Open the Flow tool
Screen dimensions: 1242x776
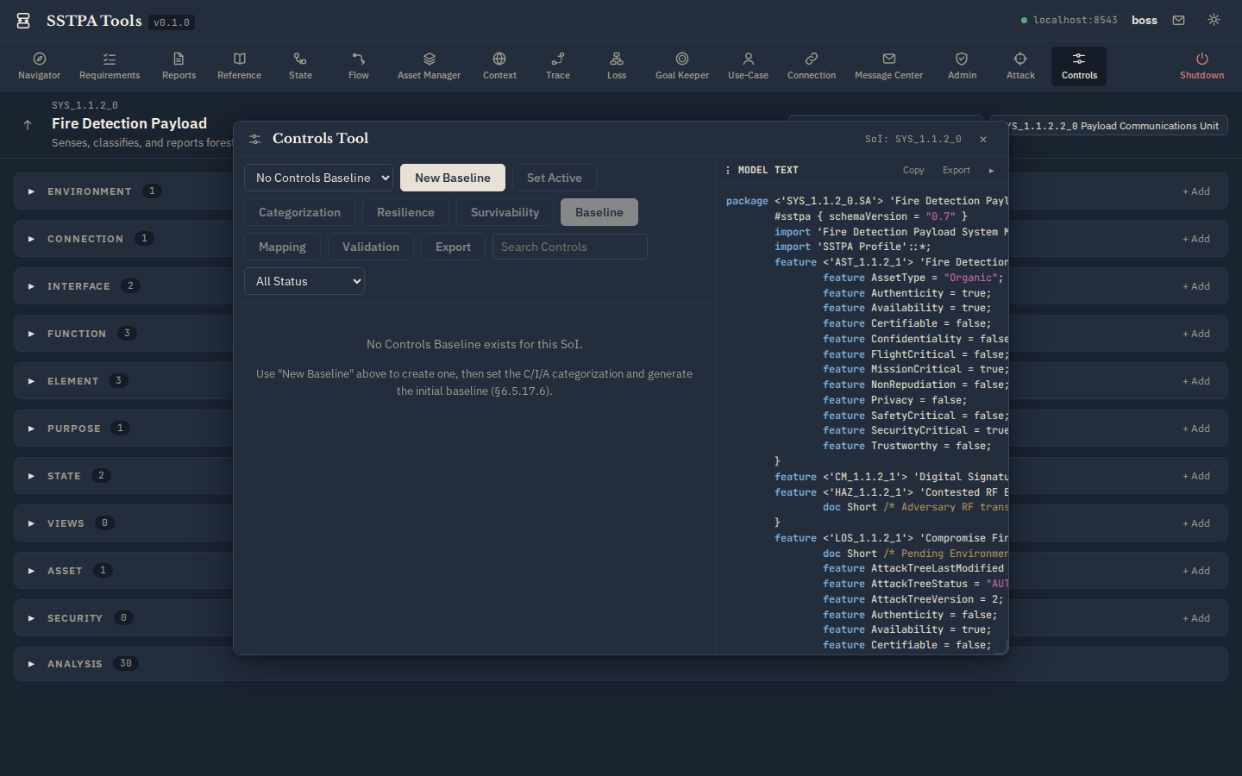coord(359,66)
